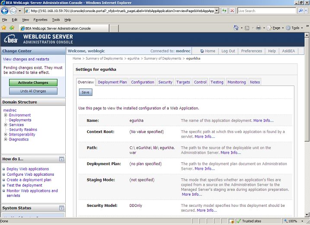Click More Info link for Name
The width and height of the screenshot is (310, 225).
click(263, 120)
